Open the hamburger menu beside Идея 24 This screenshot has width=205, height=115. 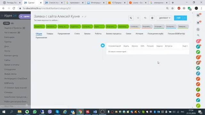point(2,16)
